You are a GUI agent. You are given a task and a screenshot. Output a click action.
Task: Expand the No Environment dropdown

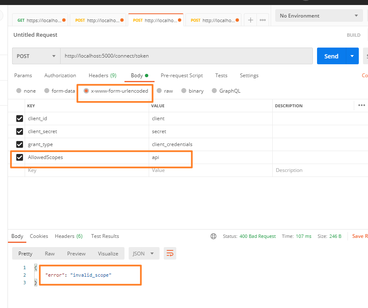click(x=319, y=16)
